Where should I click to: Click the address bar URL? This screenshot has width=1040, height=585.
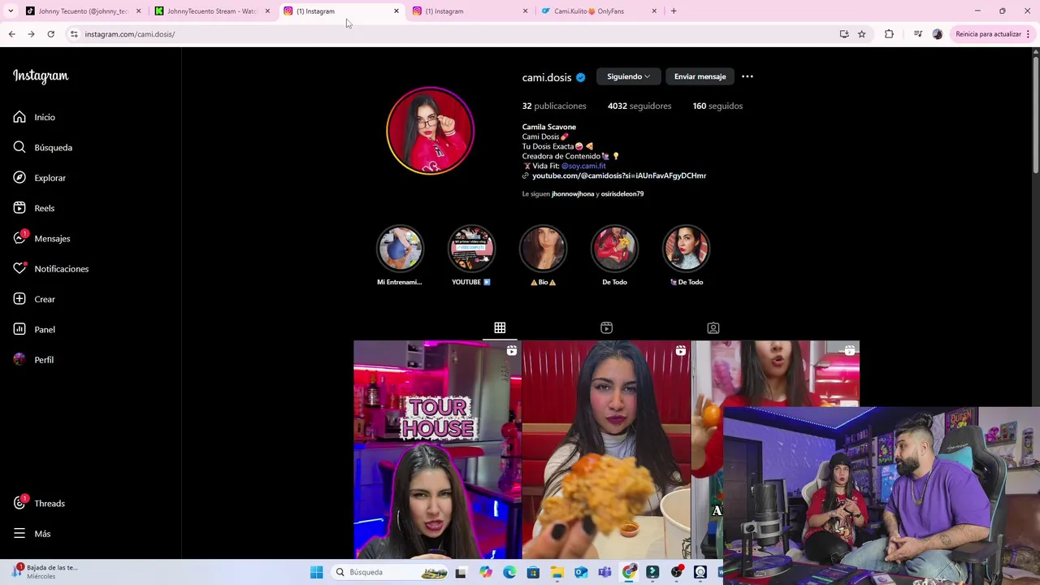pyautogui.click(x=130, y=34)
